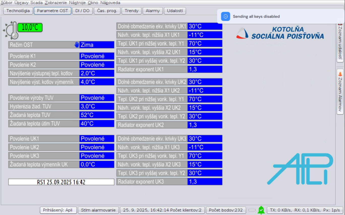This screenshot has height=215, width=345.
Task: Click the notification icon beside 'Sending all keys disabled'
Action: pyautogui.click(x=225, y=16)
